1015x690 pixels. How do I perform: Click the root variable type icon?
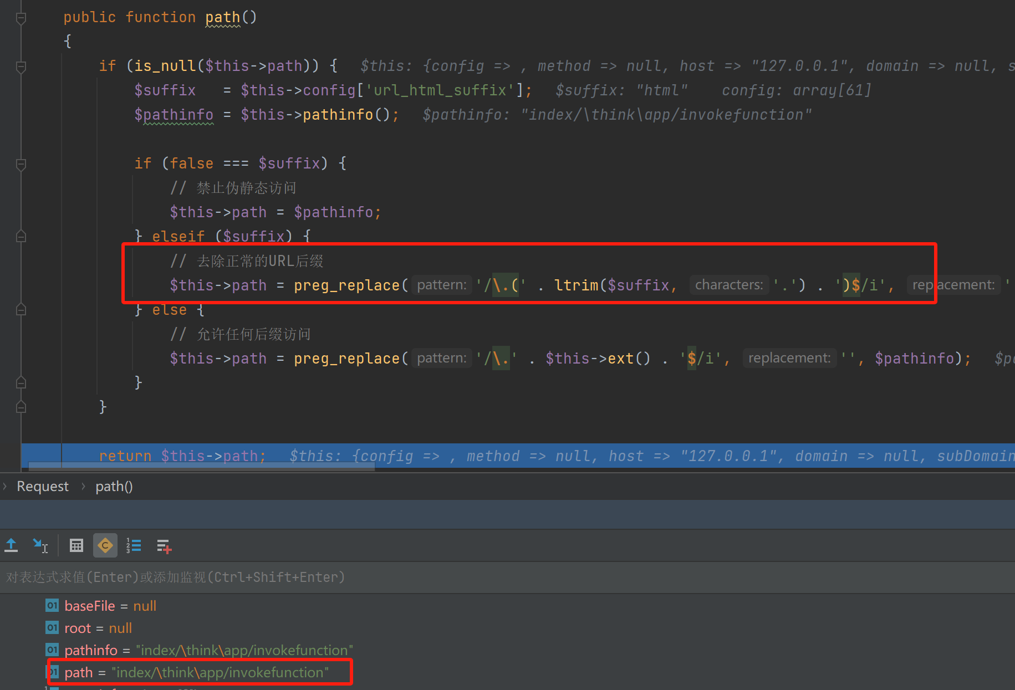click(x=52, y=628)
